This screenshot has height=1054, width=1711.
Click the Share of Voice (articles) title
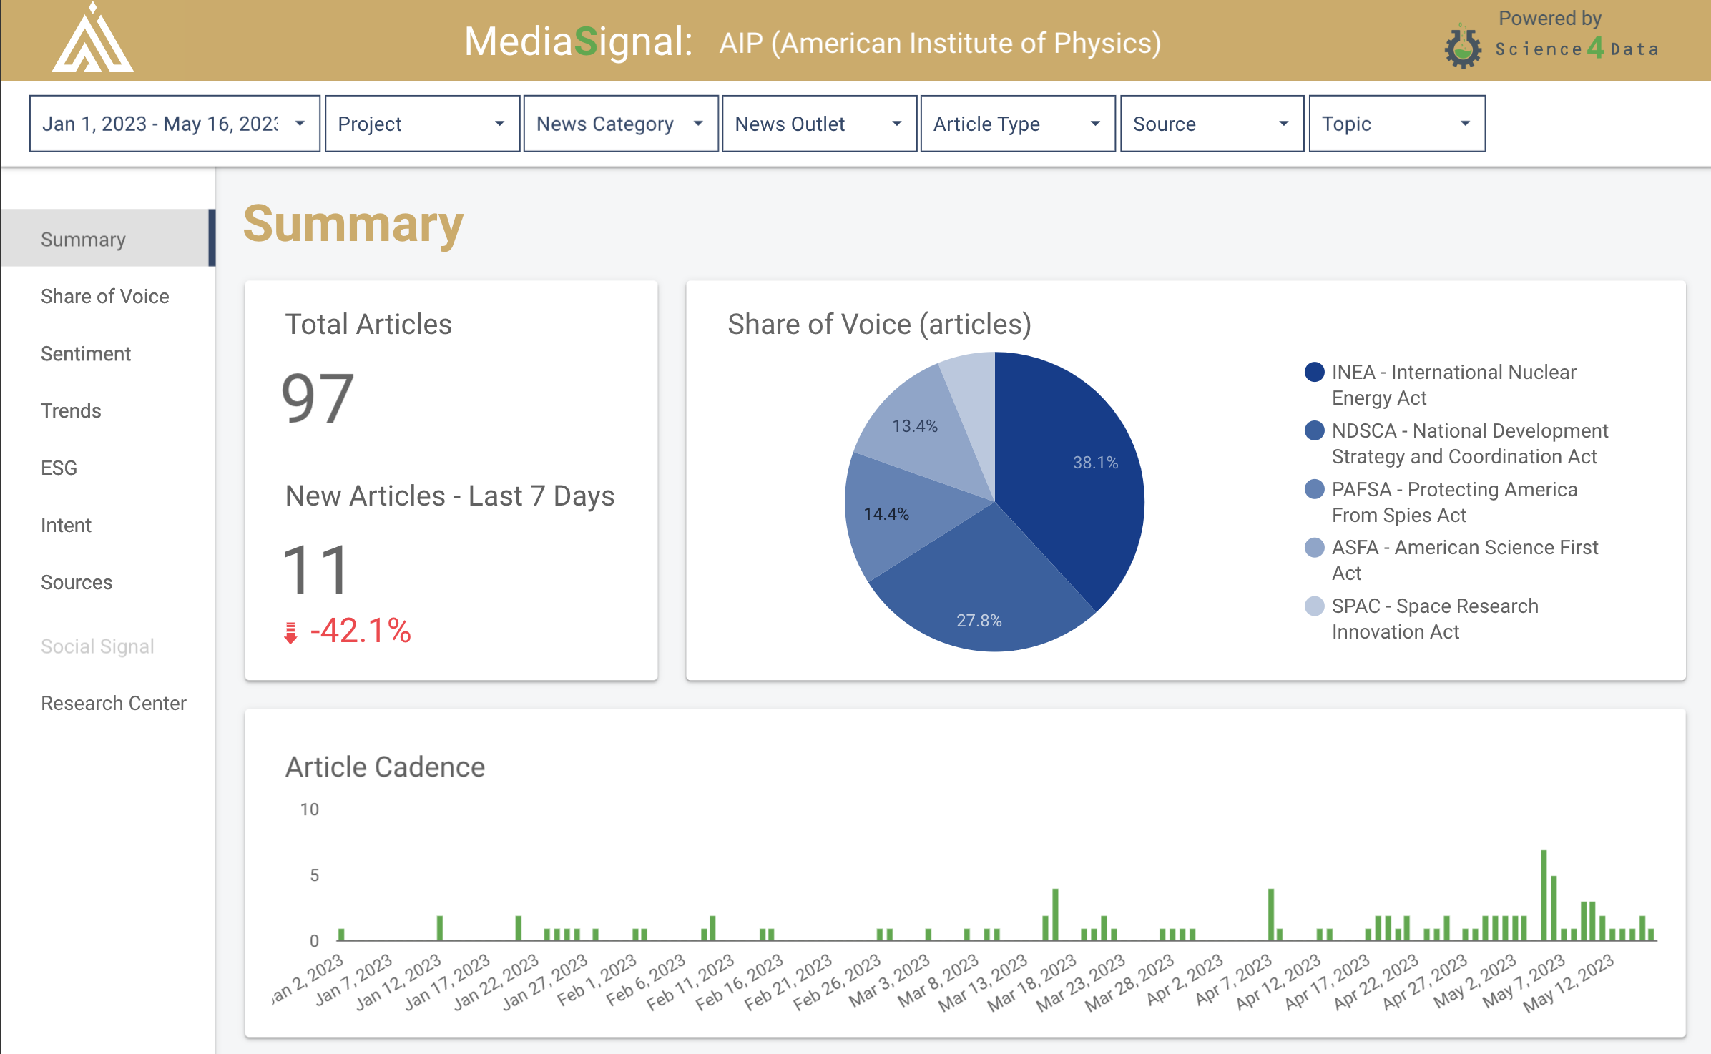tap(879, 324)
